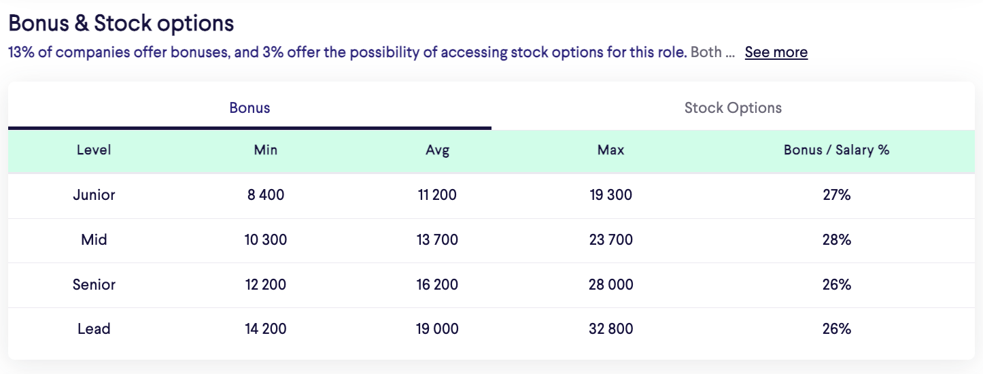
Task: Click the Level column header
Action: pos(94,150)
